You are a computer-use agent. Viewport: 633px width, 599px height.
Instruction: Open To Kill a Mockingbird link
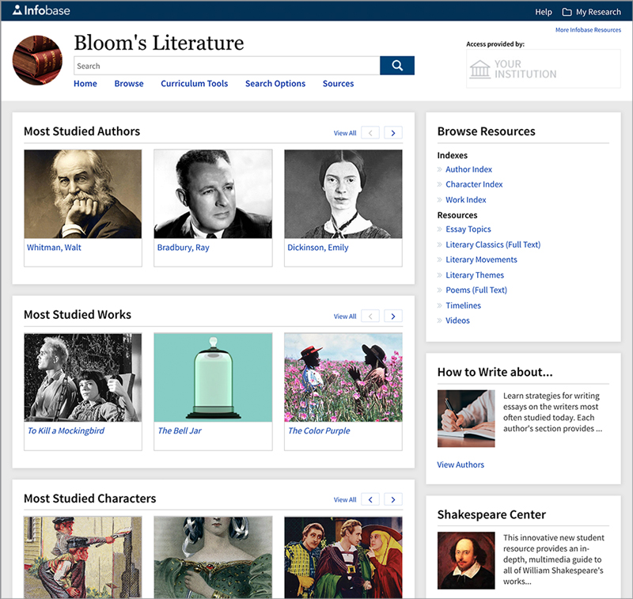66,430
